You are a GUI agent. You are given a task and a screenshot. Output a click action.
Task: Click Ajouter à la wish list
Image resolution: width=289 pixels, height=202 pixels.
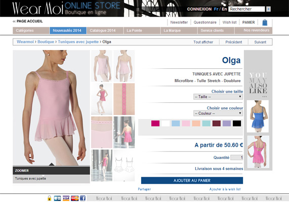tap(225, 189)
